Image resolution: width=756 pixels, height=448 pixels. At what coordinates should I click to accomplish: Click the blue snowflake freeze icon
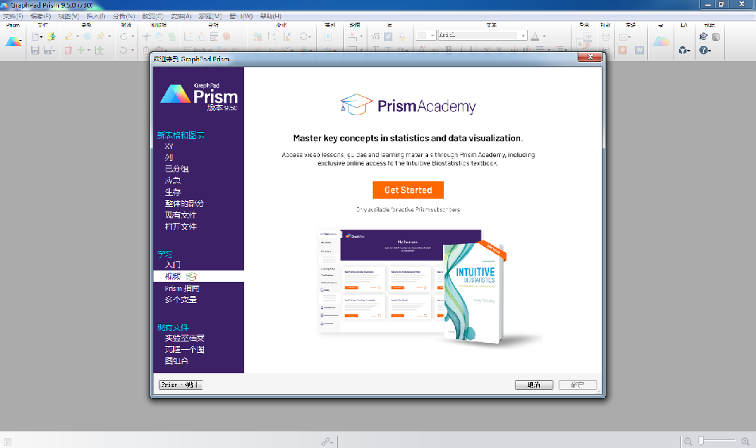87,36
